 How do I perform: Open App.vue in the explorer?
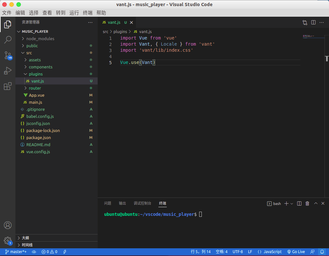[x=57, y=95]
